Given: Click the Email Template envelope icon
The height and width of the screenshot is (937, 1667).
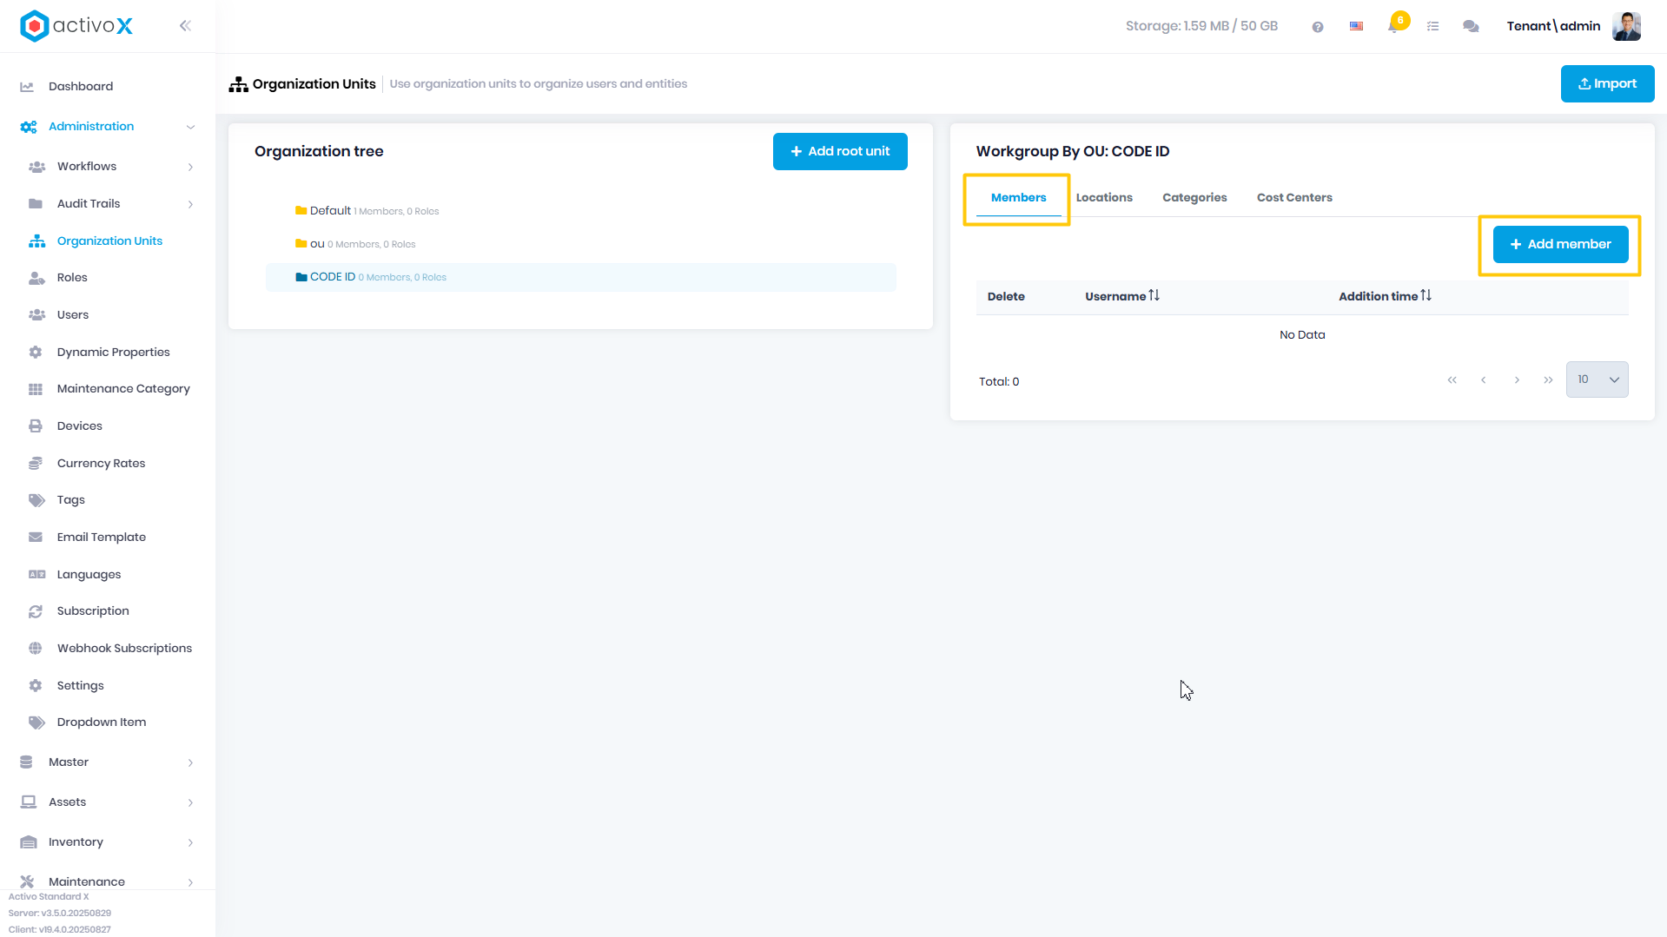Looking at the screenshot, I should point(36,538).
